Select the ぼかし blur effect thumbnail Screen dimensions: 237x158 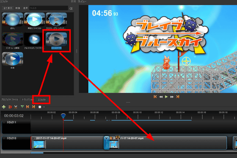pos(13,19)
